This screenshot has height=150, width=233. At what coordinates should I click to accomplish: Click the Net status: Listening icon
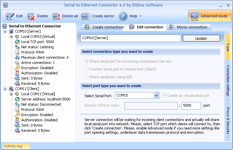17,47
